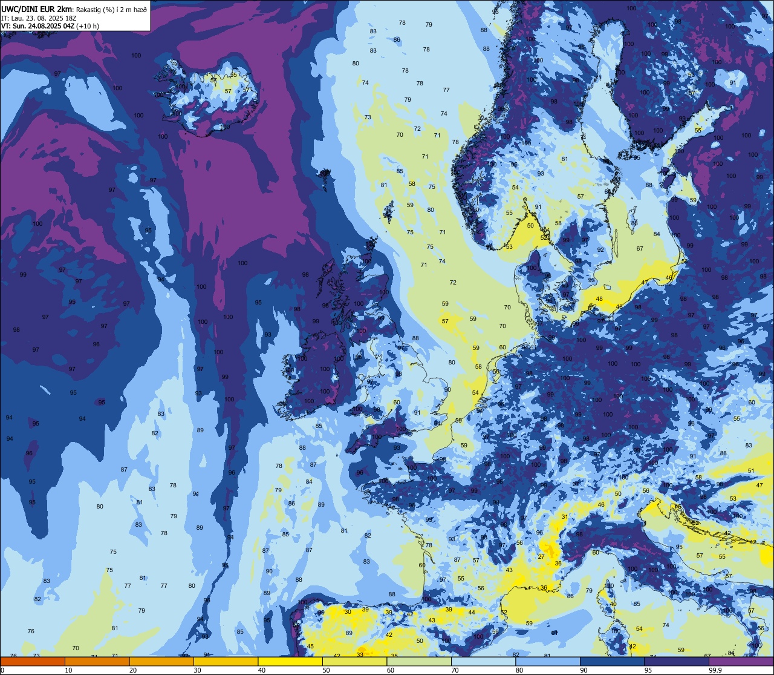Viewport: 774px width, 675px height.
Task: Click the map humidity value "31"
Action: click(x=565, y=516)
